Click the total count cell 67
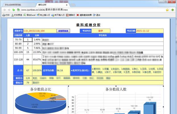The height and width of the screenshot is (114, 177). pyautogui.click(x=28, y=70)
